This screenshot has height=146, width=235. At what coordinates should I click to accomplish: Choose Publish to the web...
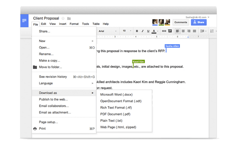click(x=64, y=99)
